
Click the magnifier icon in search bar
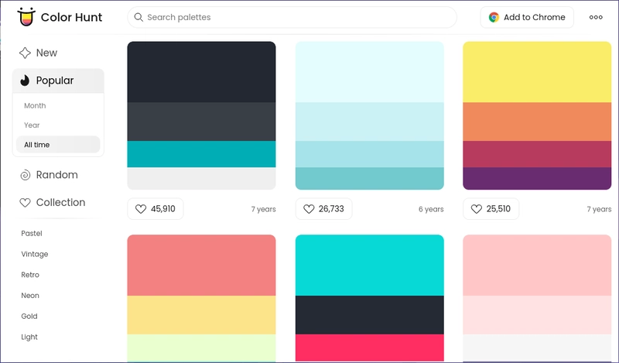point(139,17)
